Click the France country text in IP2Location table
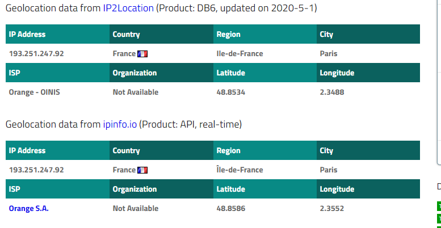 (124, 53)
